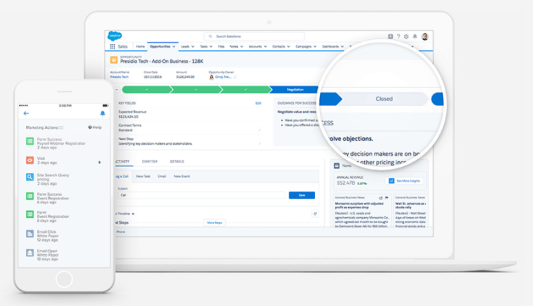Tap the back arrow on phone
Screen dimensions: 533x306
26,113
